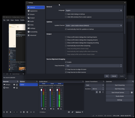Click the Mic/Aux volume slider handle
Image resolution: width=135 pixels, height=118 pixels.
(50, 90)
